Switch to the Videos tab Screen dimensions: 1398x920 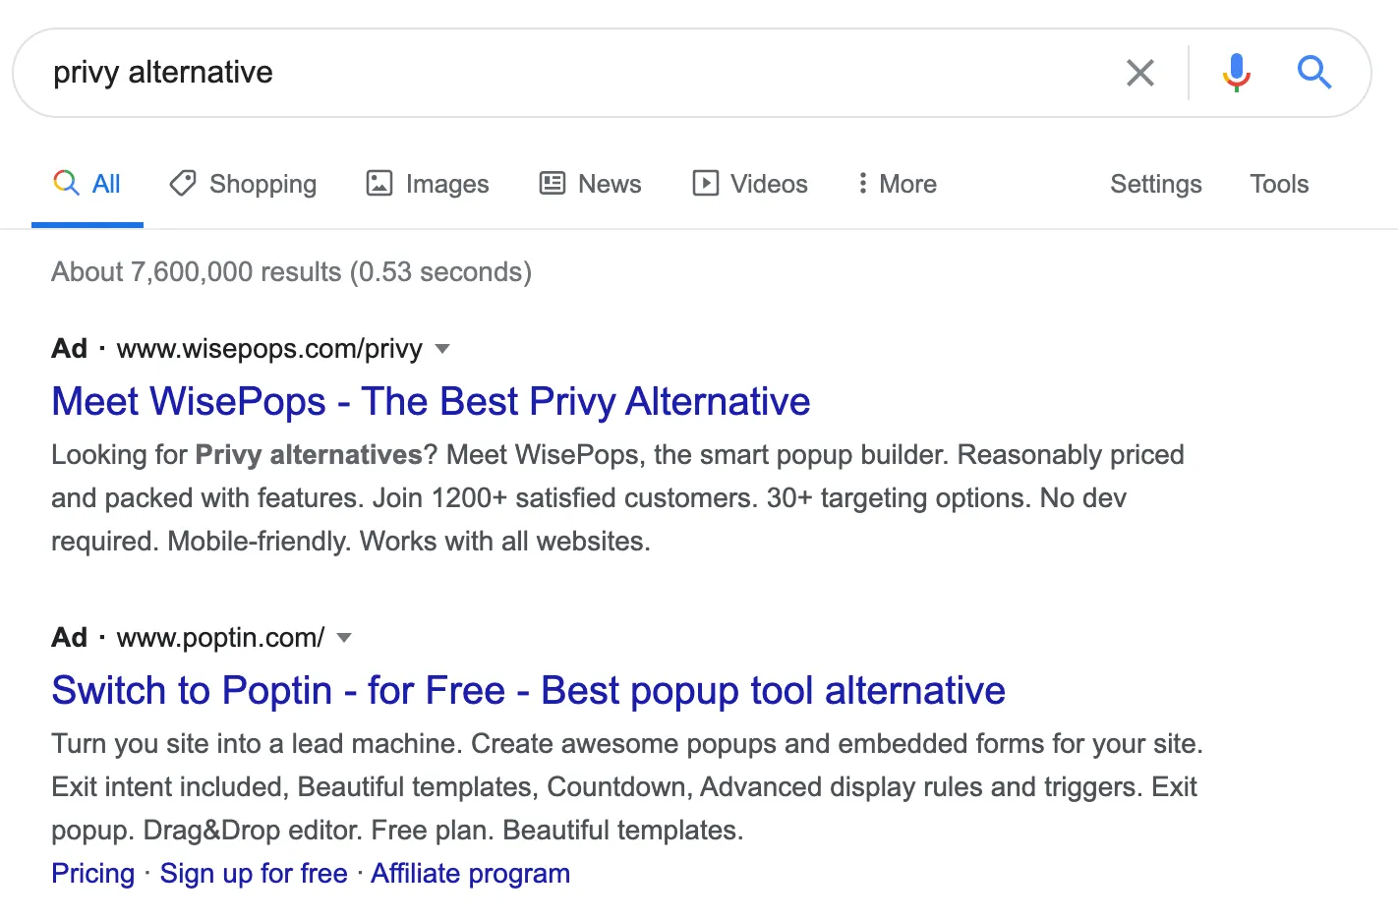749,183
